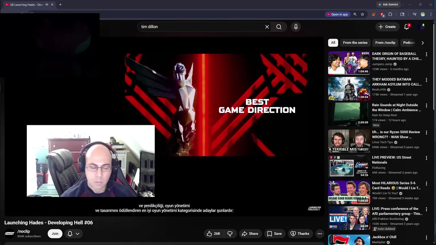Click Open in app button
This screenshot has height=245, width=436.
point(338,14)
